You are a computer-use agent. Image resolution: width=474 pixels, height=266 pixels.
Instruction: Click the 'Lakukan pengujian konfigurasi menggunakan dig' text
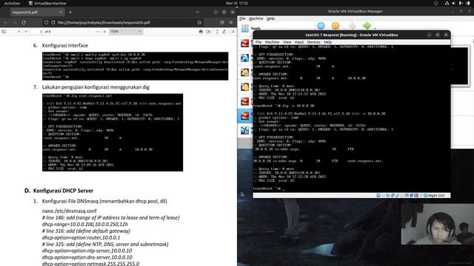96,87
